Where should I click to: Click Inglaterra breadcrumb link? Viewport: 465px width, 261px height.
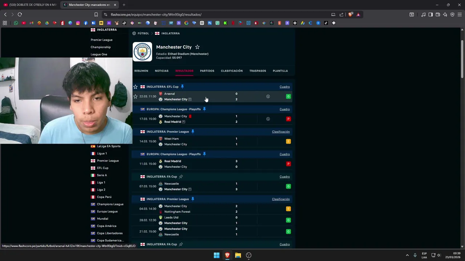[x=170, y=33]
